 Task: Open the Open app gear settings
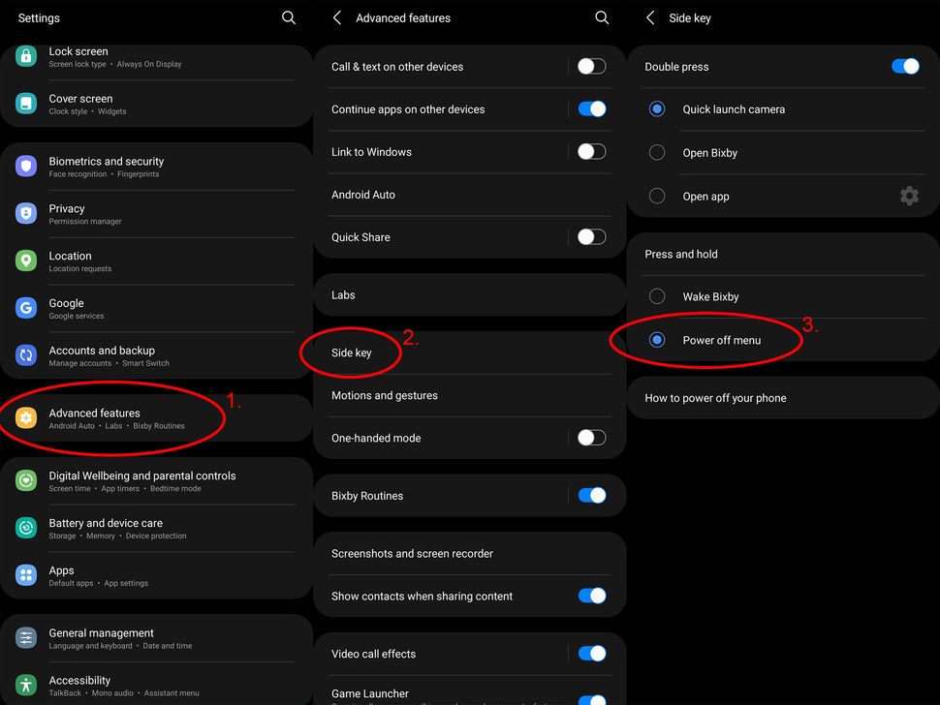909,196
